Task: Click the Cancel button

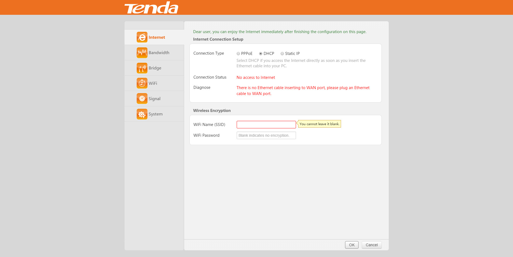Action: pos(371,245)
